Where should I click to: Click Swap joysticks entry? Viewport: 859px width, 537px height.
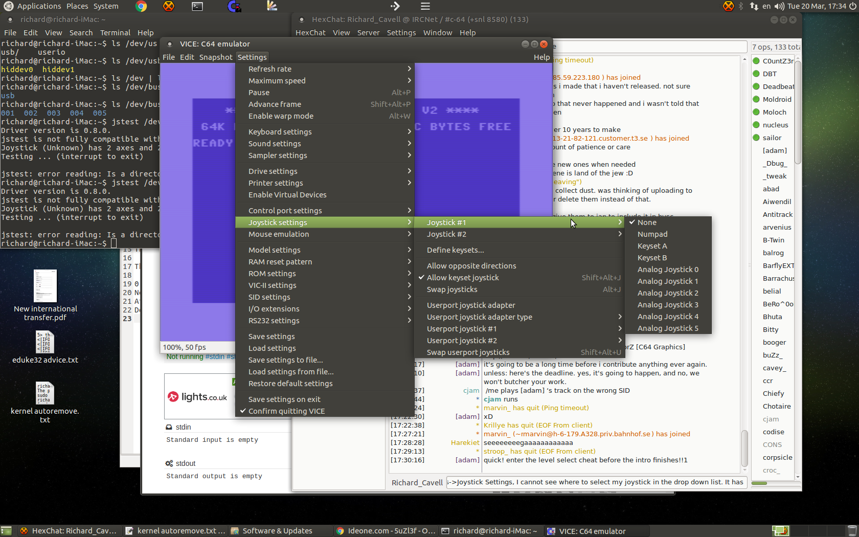tap(519, 289)
